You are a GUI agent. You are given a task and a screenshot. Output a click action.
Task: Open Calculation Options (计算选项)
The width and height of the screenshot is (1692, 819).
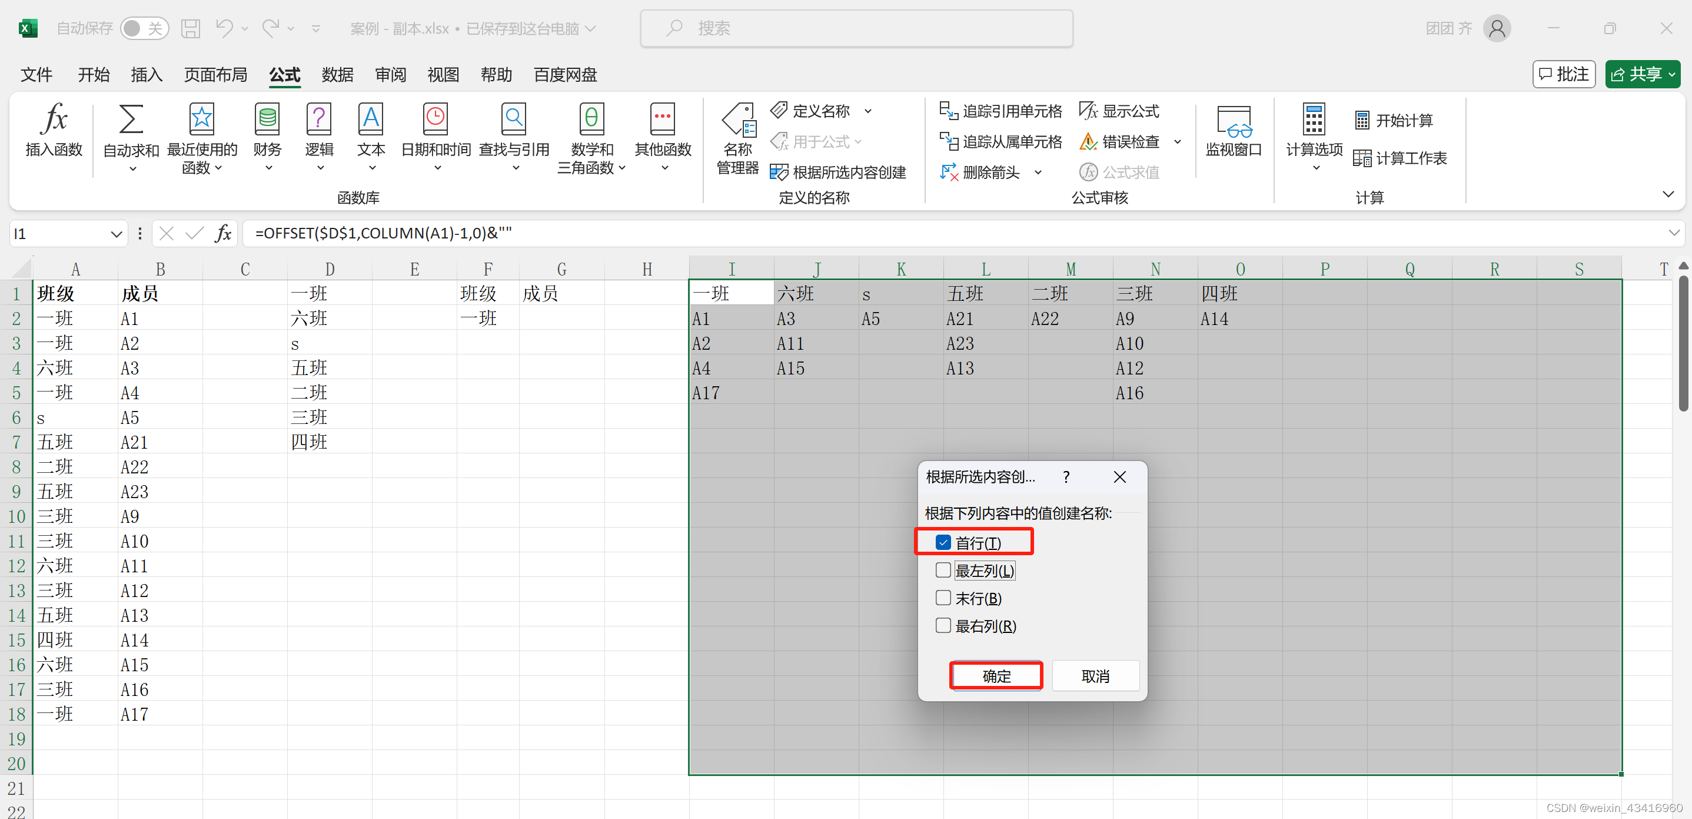1314,137
